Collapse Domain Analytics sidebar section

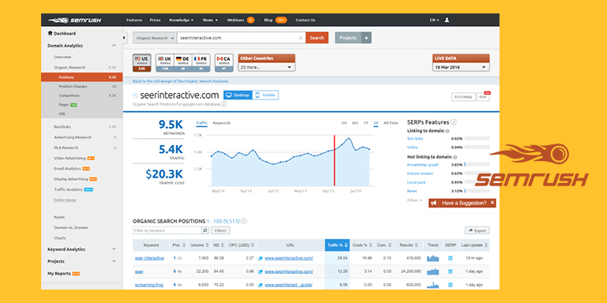114,46
